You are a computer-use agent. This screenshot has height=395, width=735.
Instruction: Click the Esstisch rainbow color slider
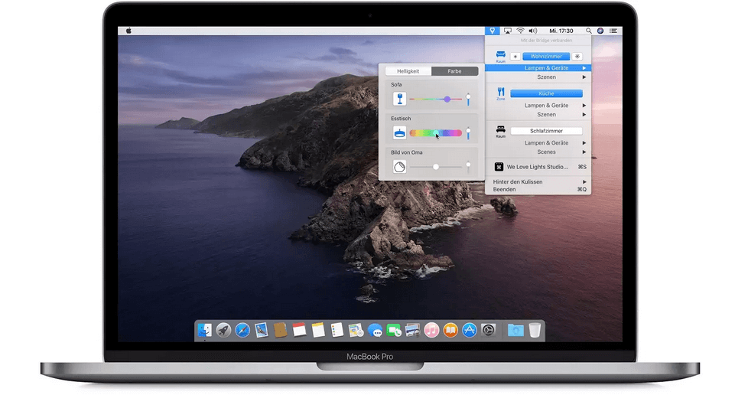tap(436, 132)
